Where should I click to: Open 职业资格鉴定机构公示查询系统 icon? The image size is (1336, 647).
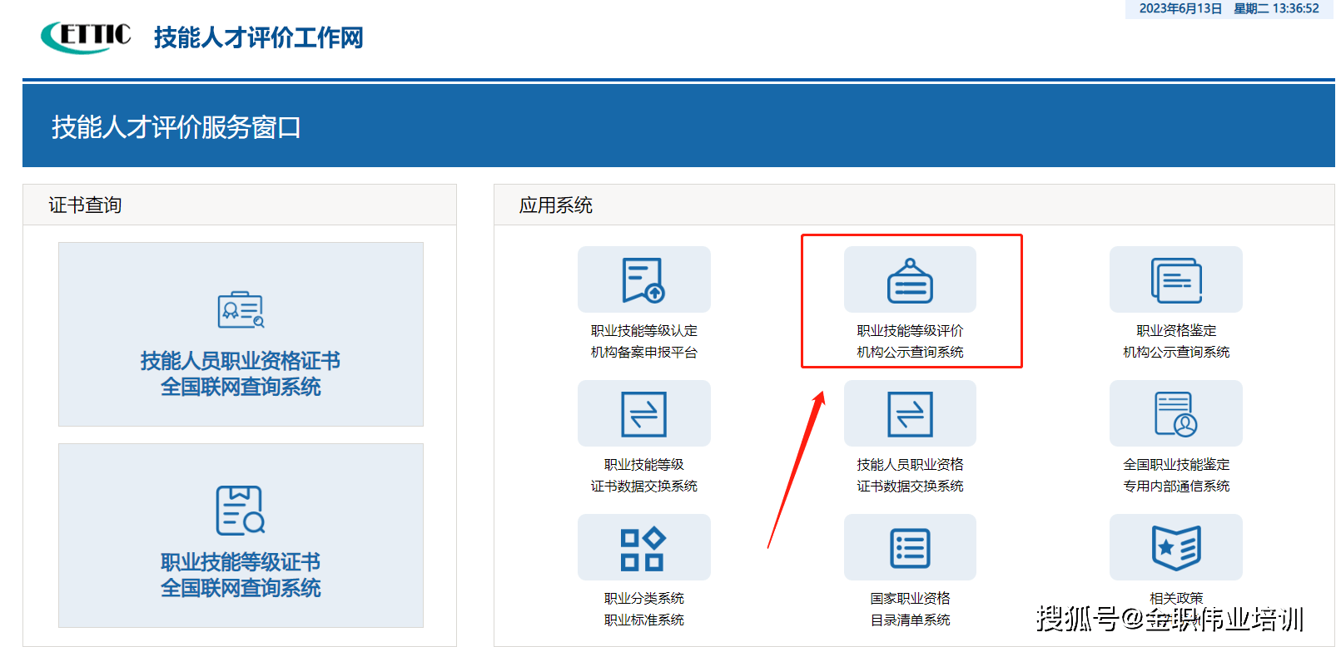point(1175,280)
